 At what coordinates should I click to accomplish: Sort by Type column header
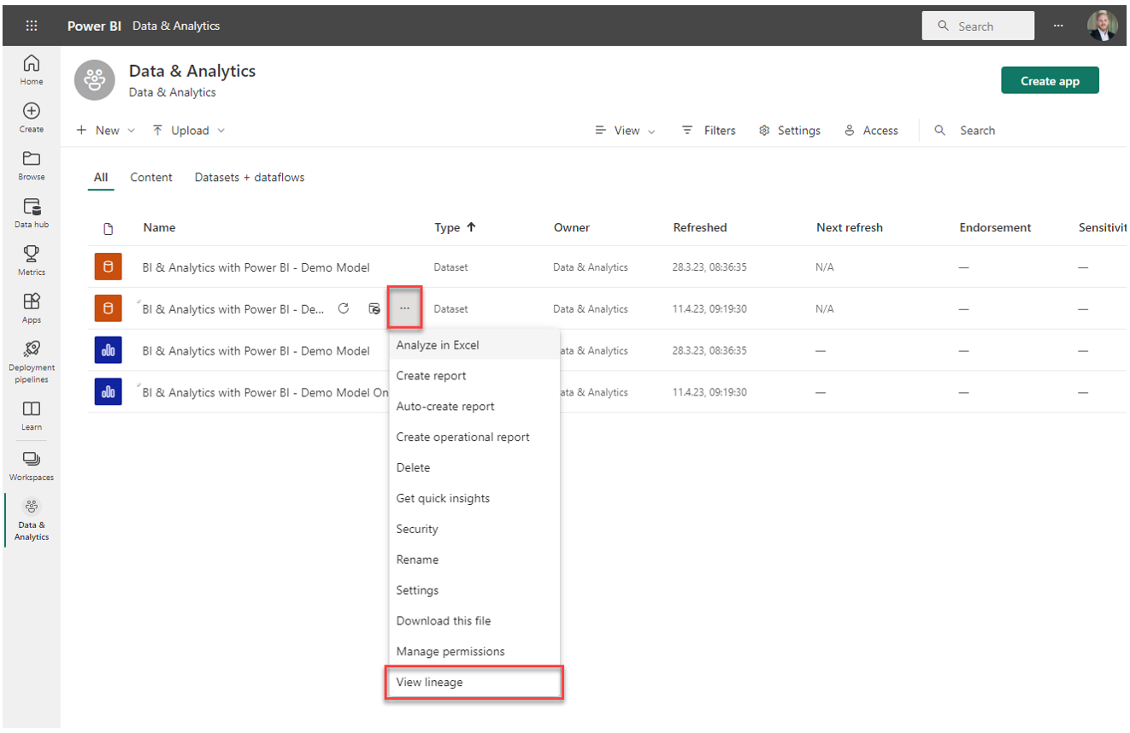[455, 227]
